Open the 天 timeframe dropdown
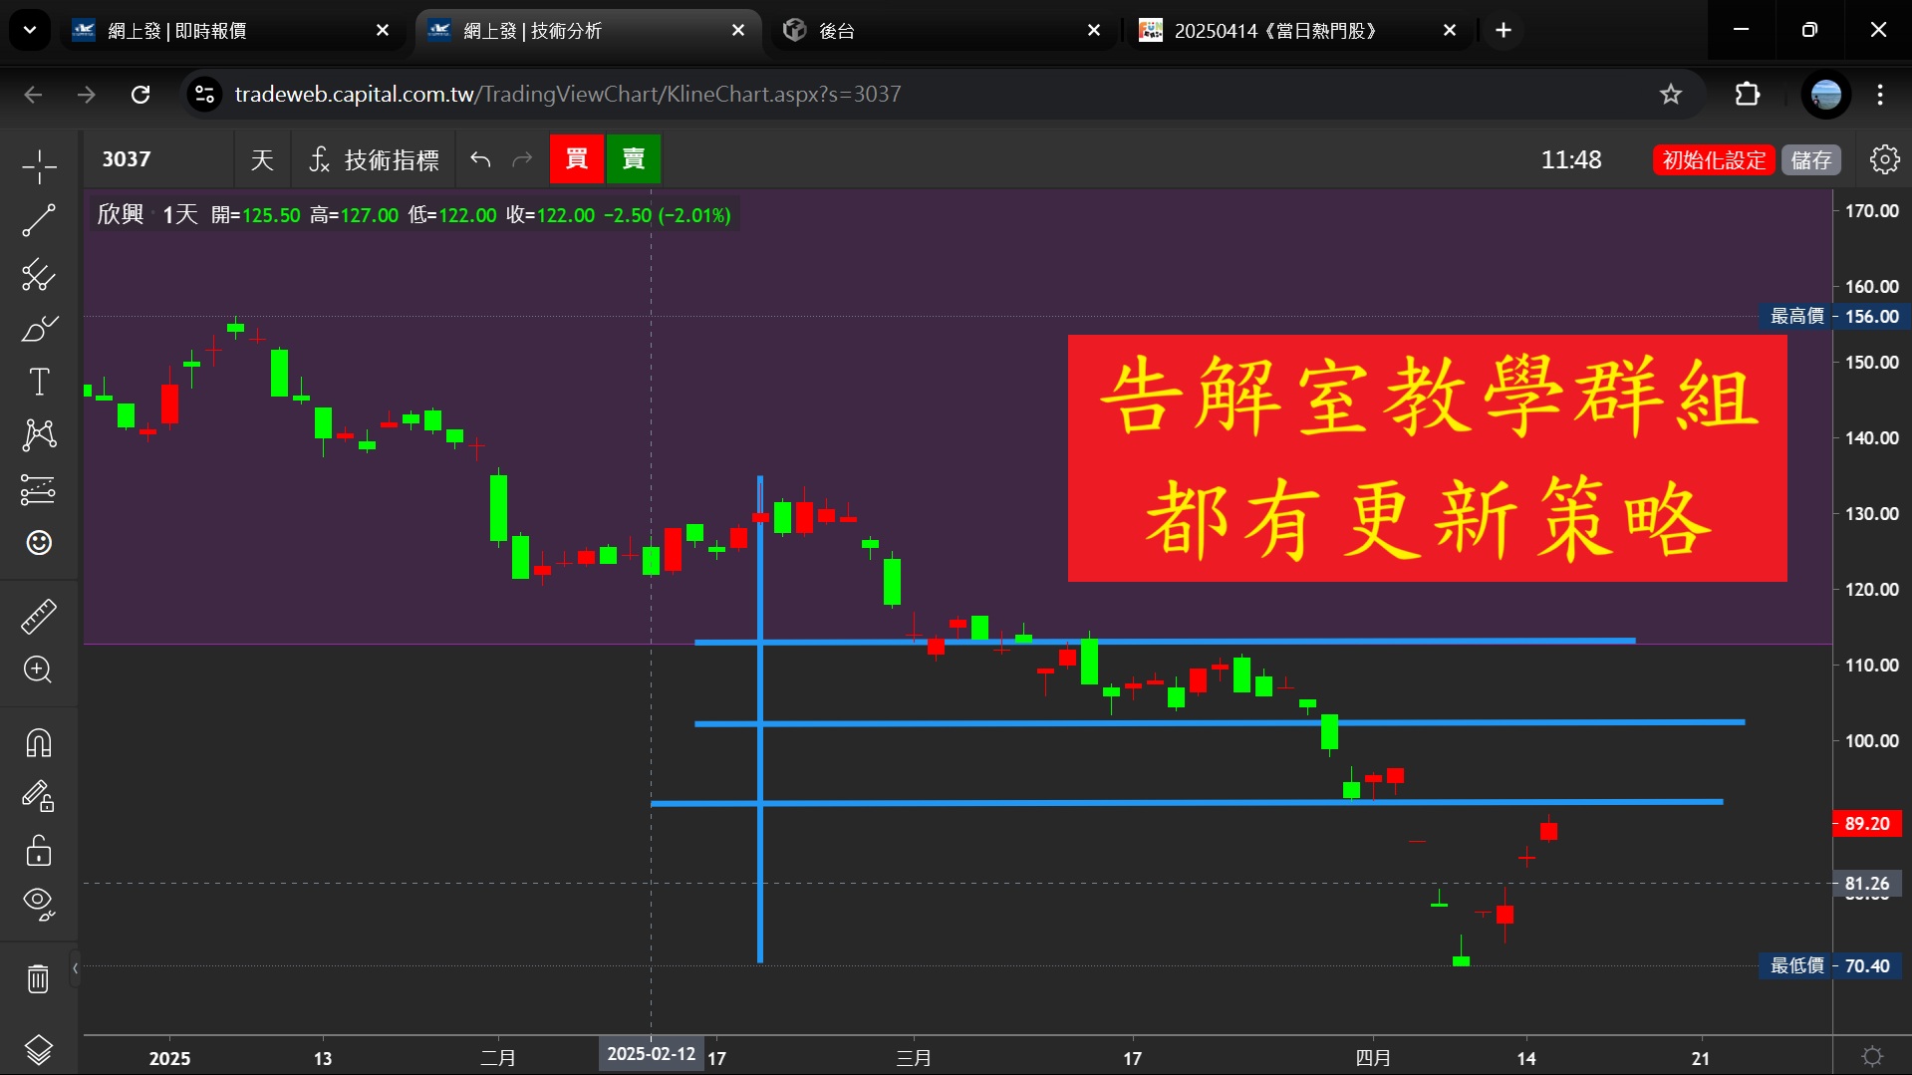1912x1075 pixels. click(x=262, y=159)
